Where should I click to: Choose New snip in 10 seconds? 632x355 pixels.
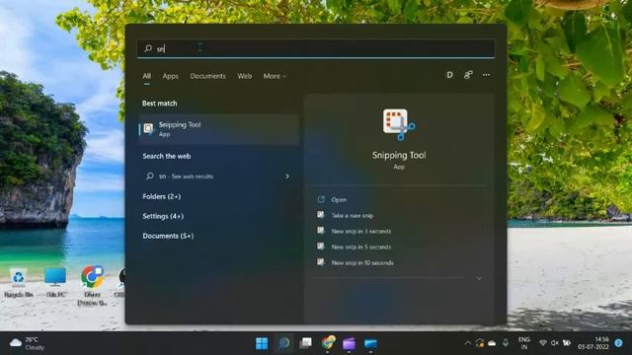362,263
